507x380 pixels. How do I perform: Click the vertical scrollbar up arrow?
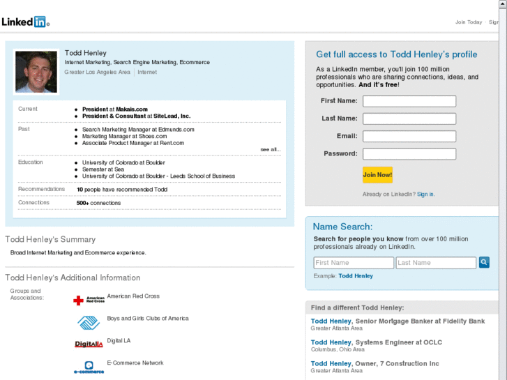tap(503, 3)
